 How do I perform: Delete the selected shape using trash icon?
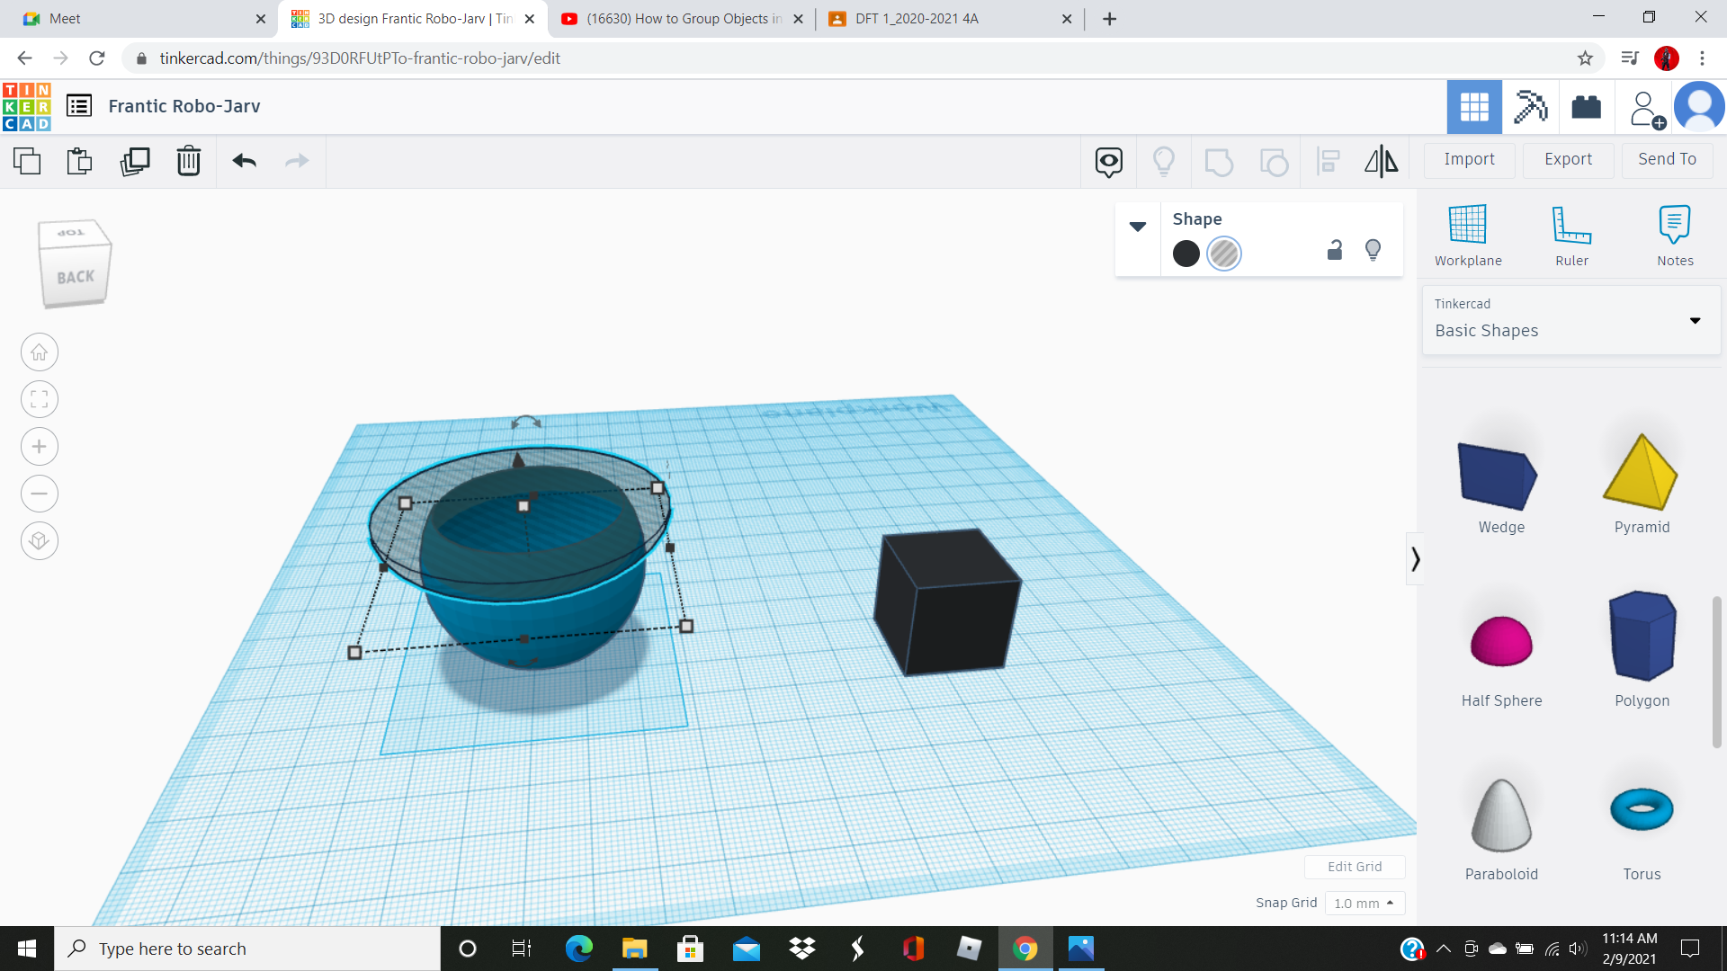click(189, 162)
